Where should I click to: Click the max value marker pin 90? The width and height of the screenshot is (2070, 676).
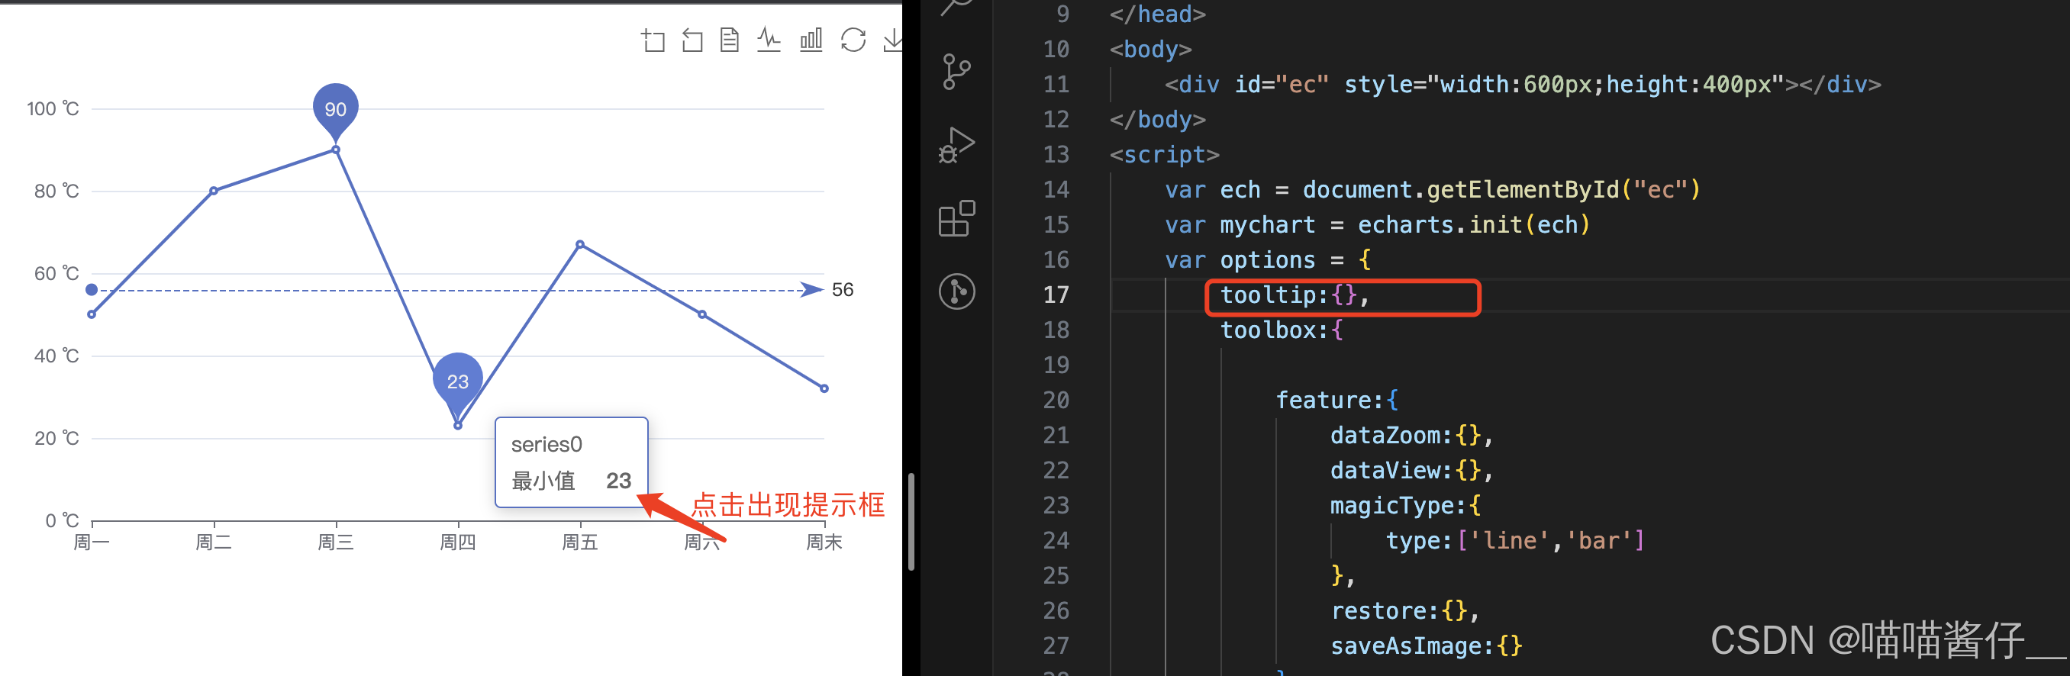coord(336,110)
